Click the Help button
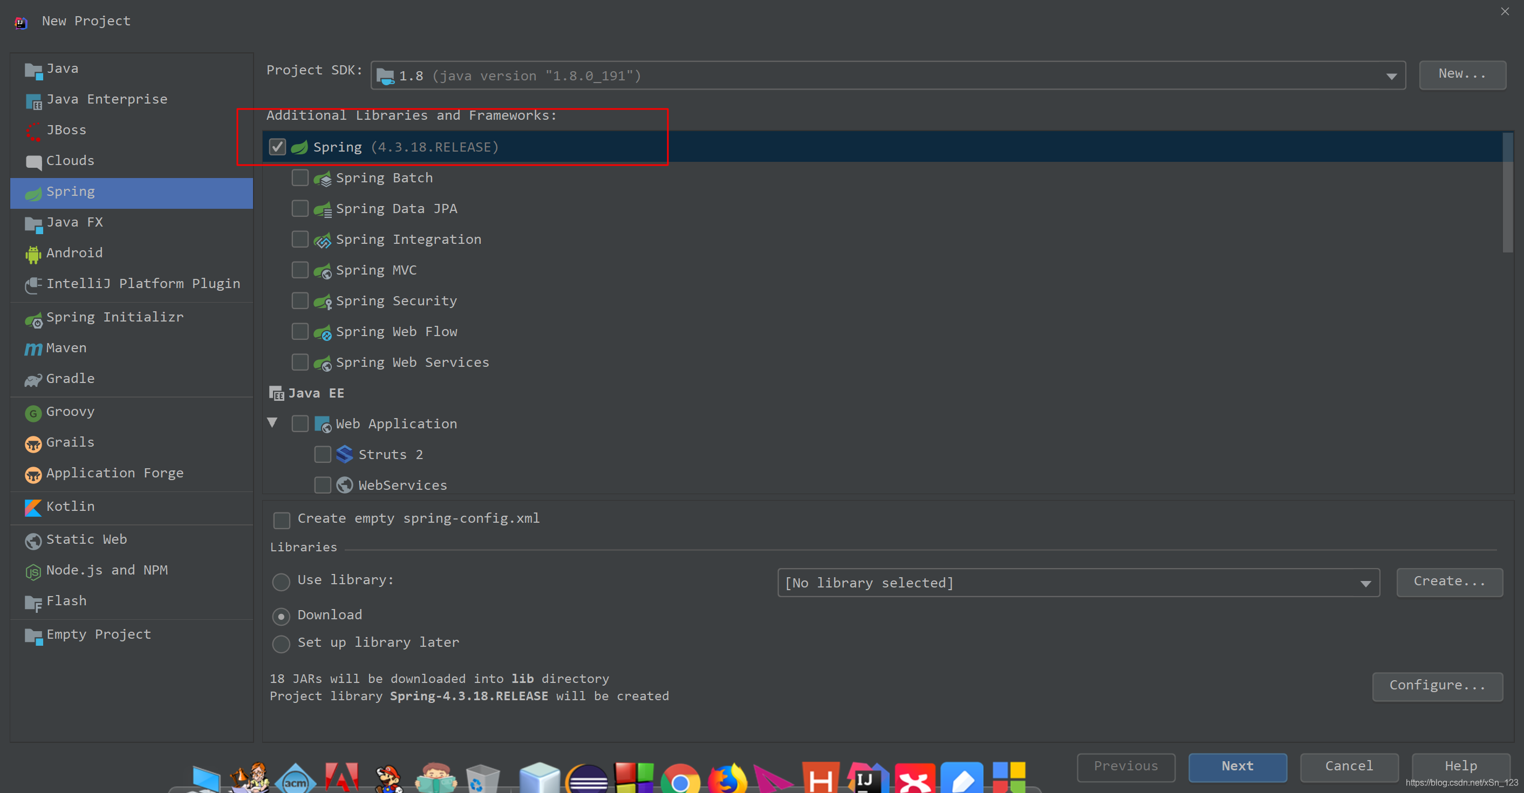 (x=1461, y=767)
